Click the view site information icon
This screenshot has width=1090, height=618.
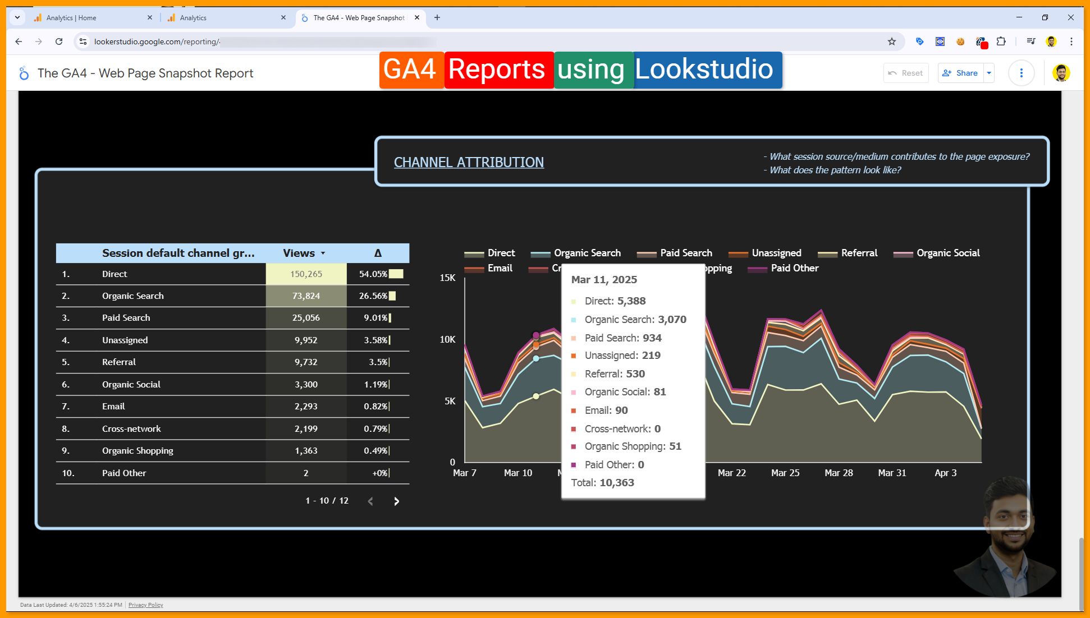(83, 41)
